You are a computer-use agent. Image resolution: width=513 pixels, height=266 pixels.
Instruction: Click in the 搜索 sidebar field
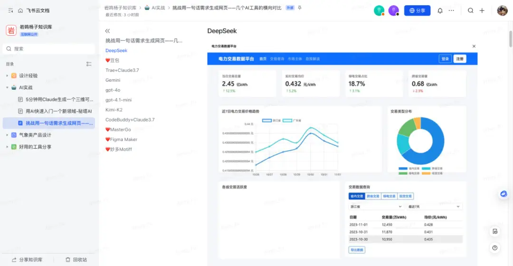pos(49,49)
